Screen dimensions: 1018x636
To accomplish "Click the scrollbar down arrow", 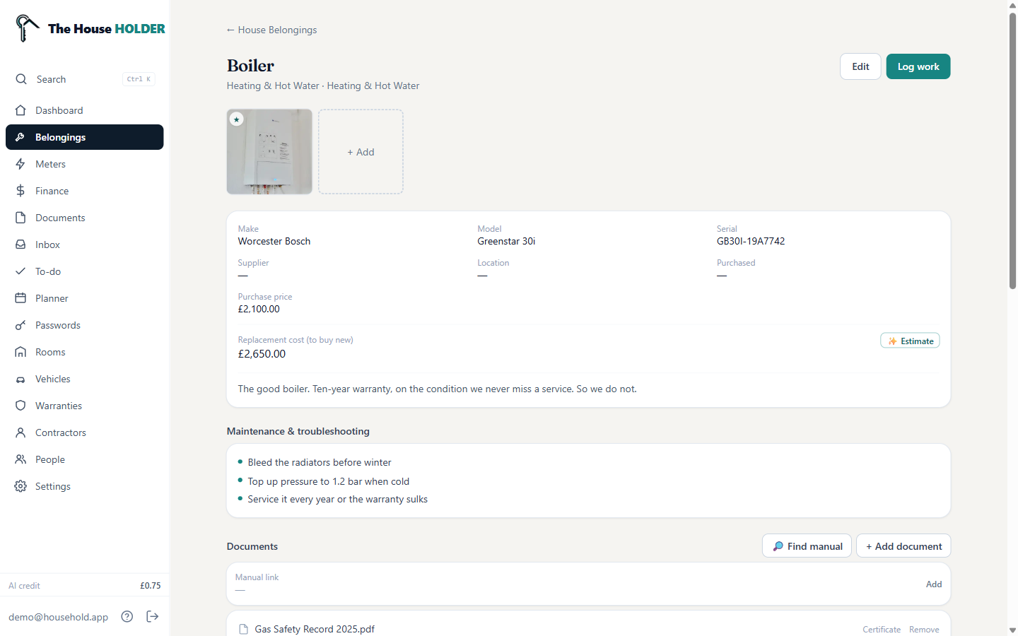I will coord(1012,630).
